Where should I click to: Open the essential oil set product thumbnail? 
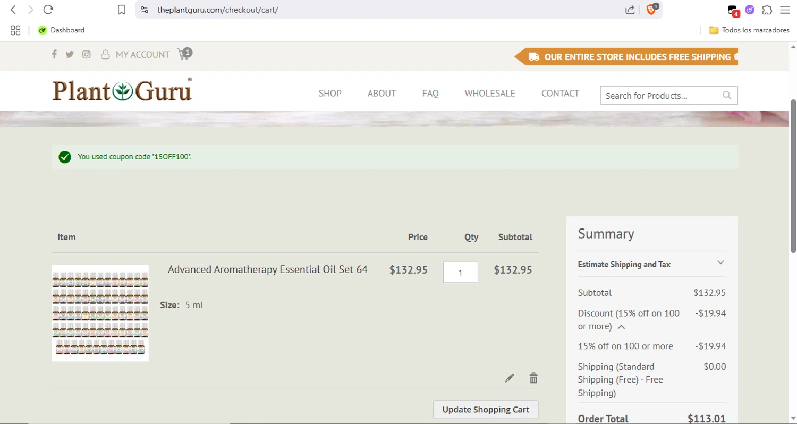(100, 313)
